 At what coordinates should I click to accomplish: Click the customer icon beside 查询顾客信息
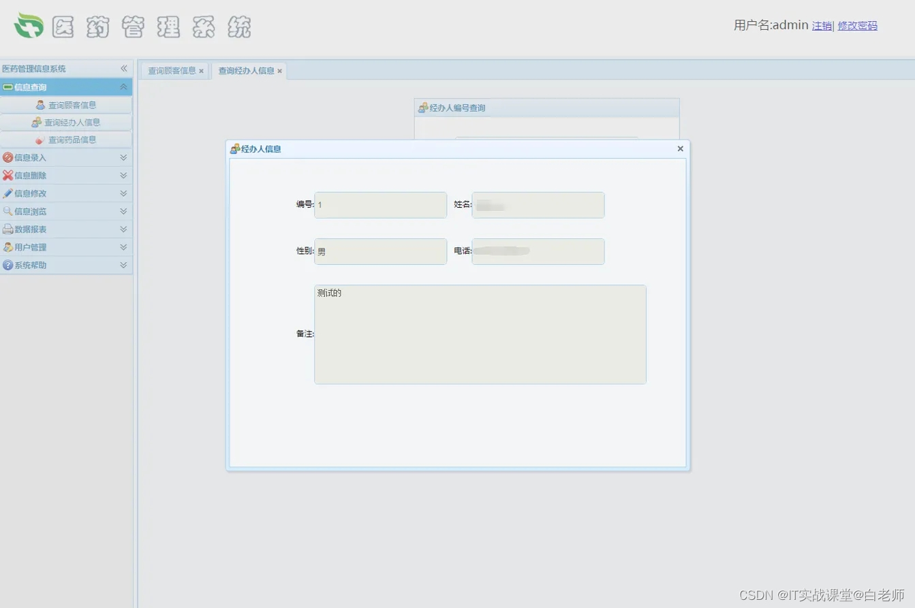(41, 105)
